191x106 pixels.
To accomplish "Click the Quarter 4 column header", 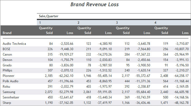I will pyautogui.click(x=155, y=23).
